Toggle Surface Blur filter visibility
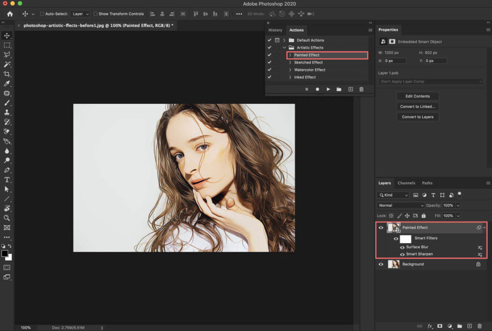 [x=402, y=247]
